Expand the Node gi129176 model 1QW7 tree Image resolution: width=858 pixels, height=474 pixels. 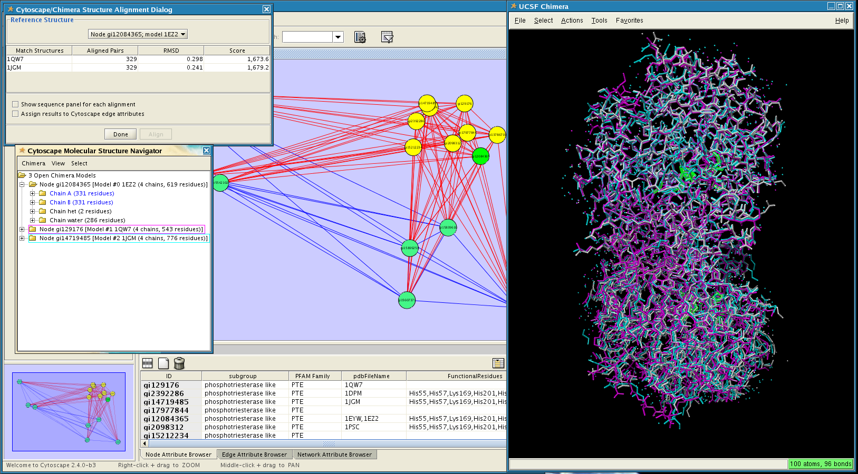coord(22,229)
